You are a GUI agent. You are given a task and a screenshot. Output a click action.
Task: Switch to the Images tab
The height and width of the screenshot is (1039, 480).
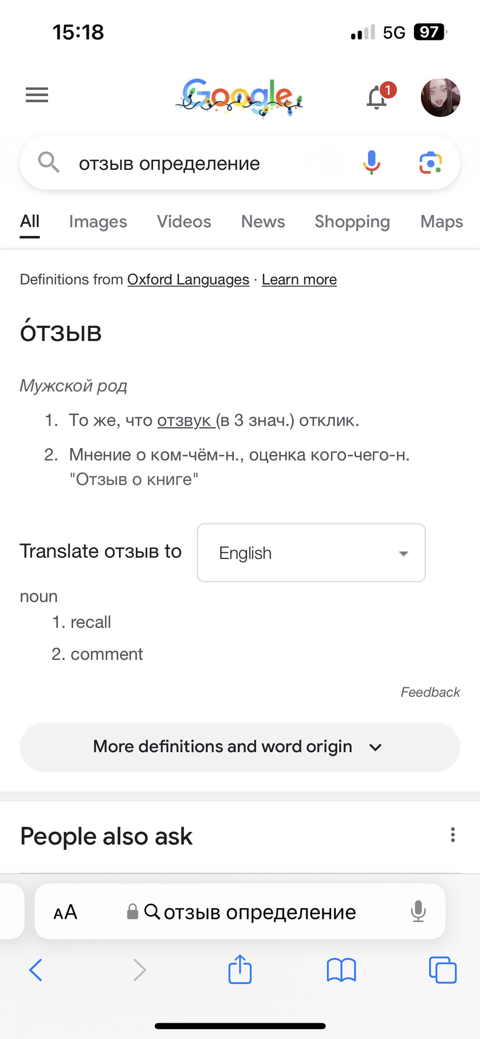tap(98, 222)
